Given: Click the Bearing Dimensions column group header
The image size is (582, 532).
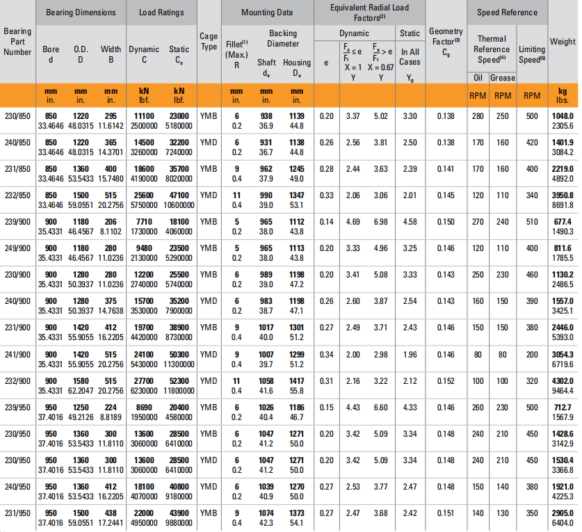Looking at the screenshot, I should pos(81,13).
